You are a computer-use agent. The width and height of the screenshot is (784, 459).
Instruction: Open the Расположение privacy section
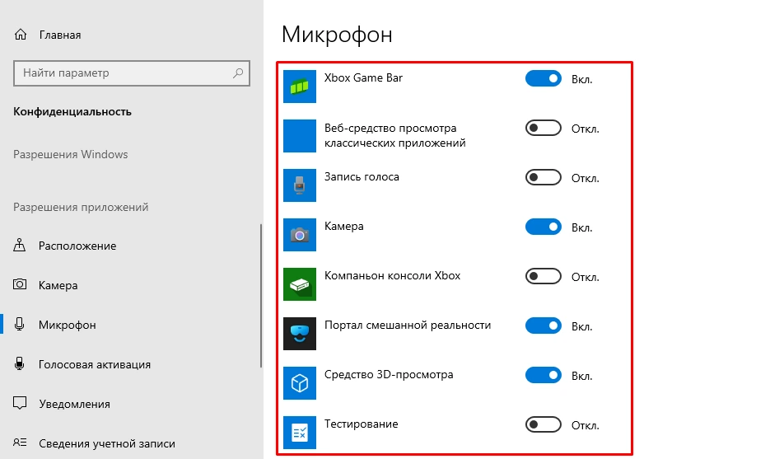[x=77, y=246]
